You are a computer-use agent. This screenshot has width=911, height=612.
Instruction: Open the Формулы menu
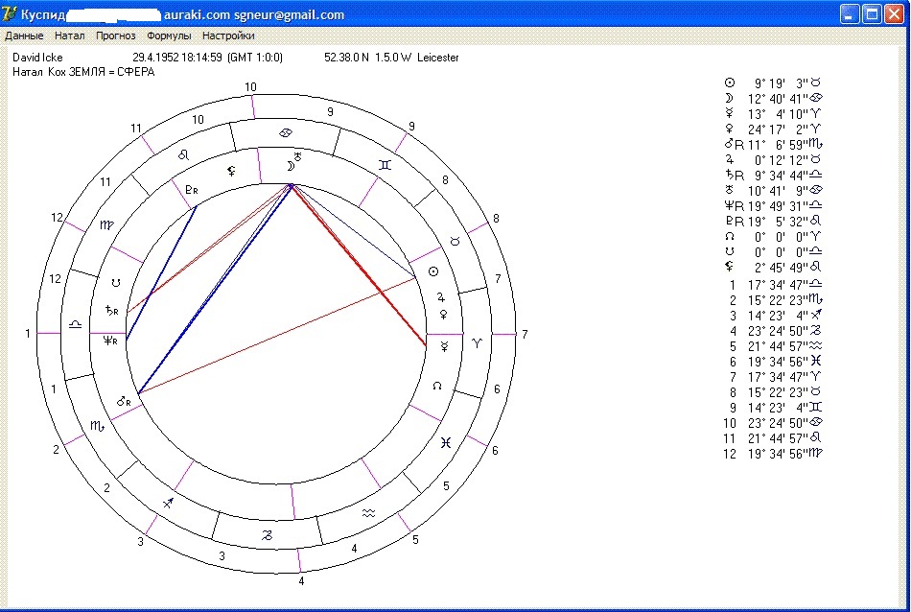point(169,35)
